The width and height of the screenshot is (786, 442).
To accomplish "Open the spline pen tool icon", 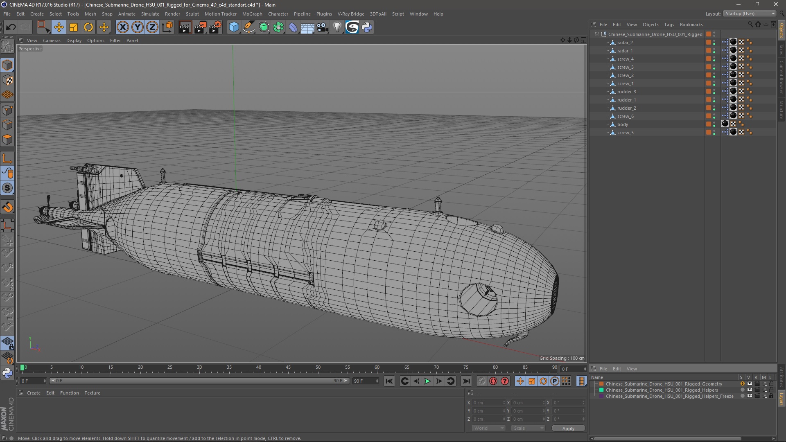I will tap(249, 27).
